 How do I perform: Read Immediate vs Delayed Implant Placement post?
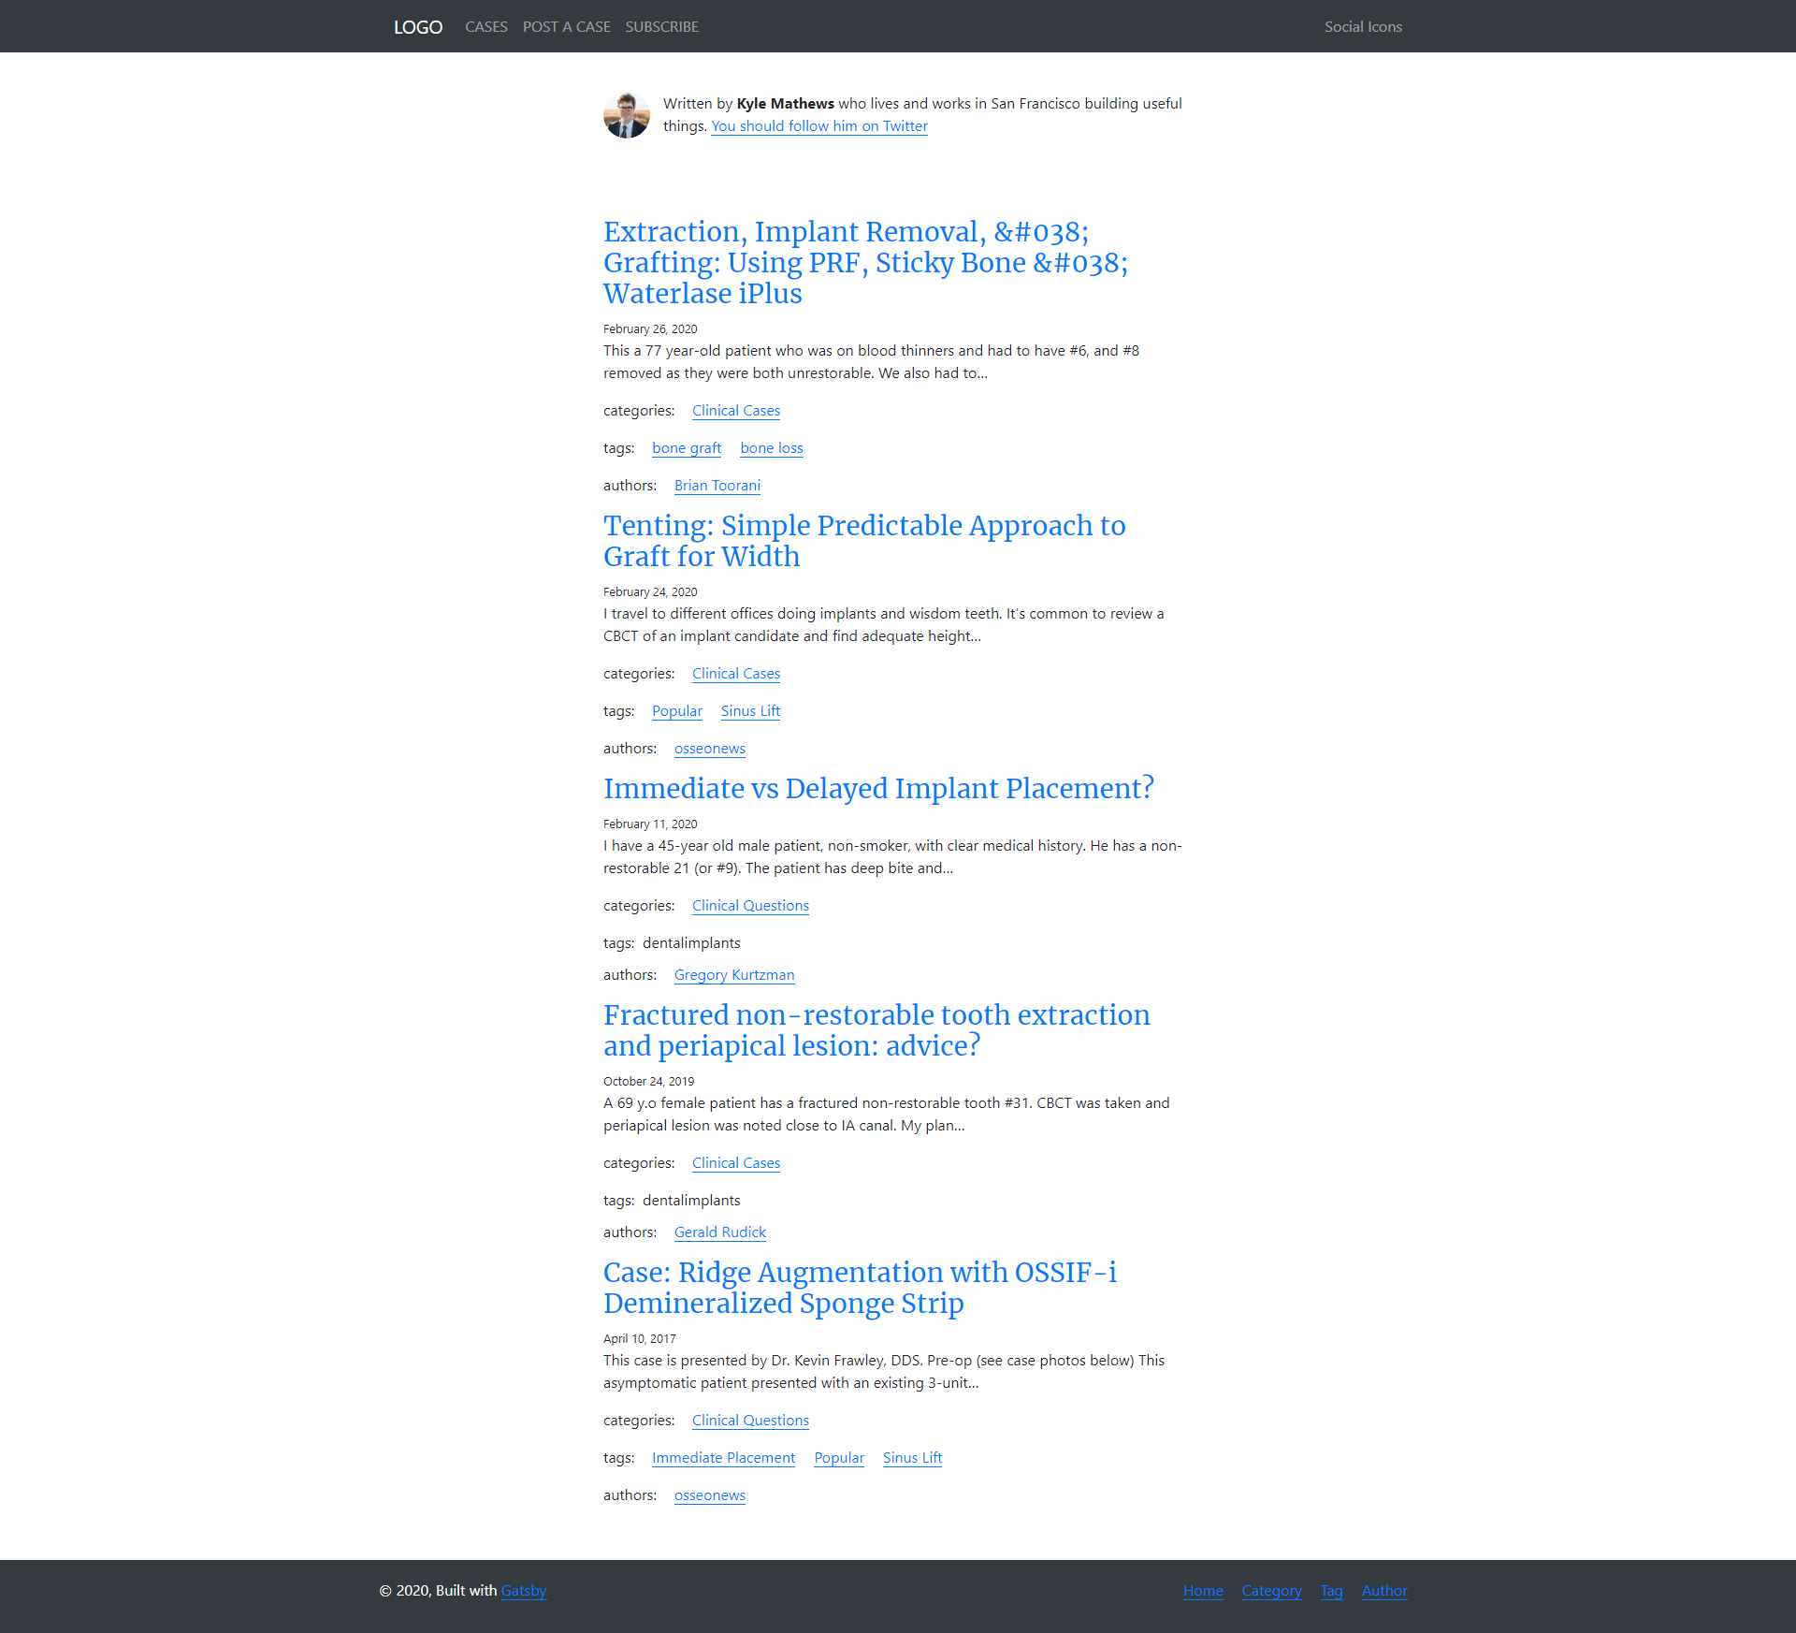point(877,789)
